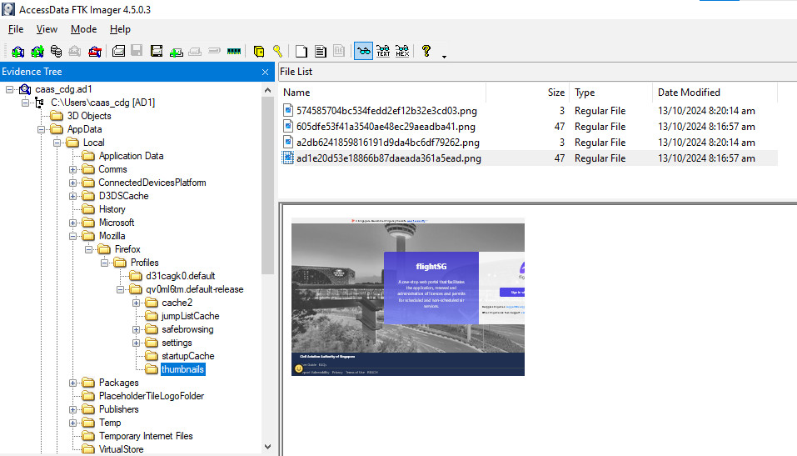Expand the Comms folder
Viewport: 797px width, 456px height.
(x=72, y=169)
